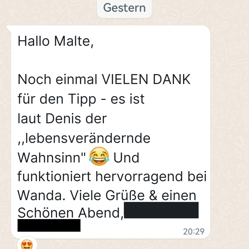
Task: Click the words Noch einmal
Action: [57, 79]
